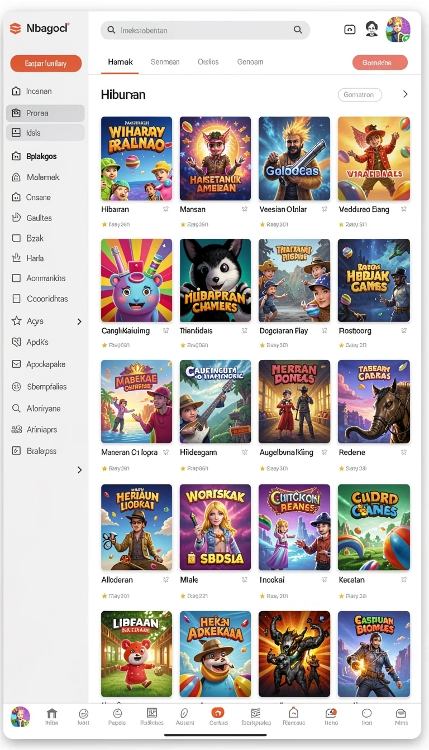Select the Idsls sidebar item

pyautogui.click(x=45, y=133)
